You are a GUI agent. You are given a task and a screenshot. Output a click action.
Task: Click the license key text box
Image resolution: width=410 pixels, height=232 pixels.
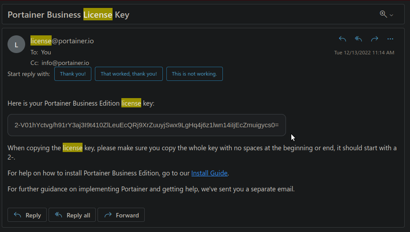coord(147,125)
